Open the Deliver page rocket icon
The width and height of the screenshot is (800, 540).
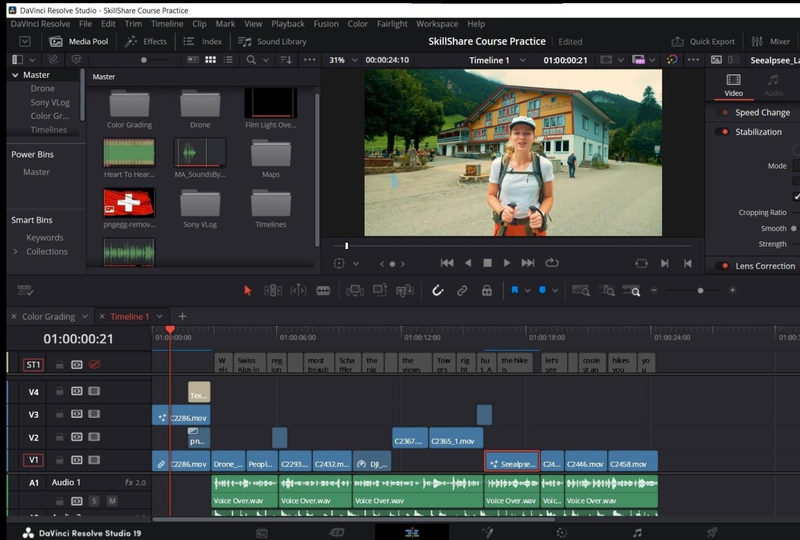pos(712,533)
